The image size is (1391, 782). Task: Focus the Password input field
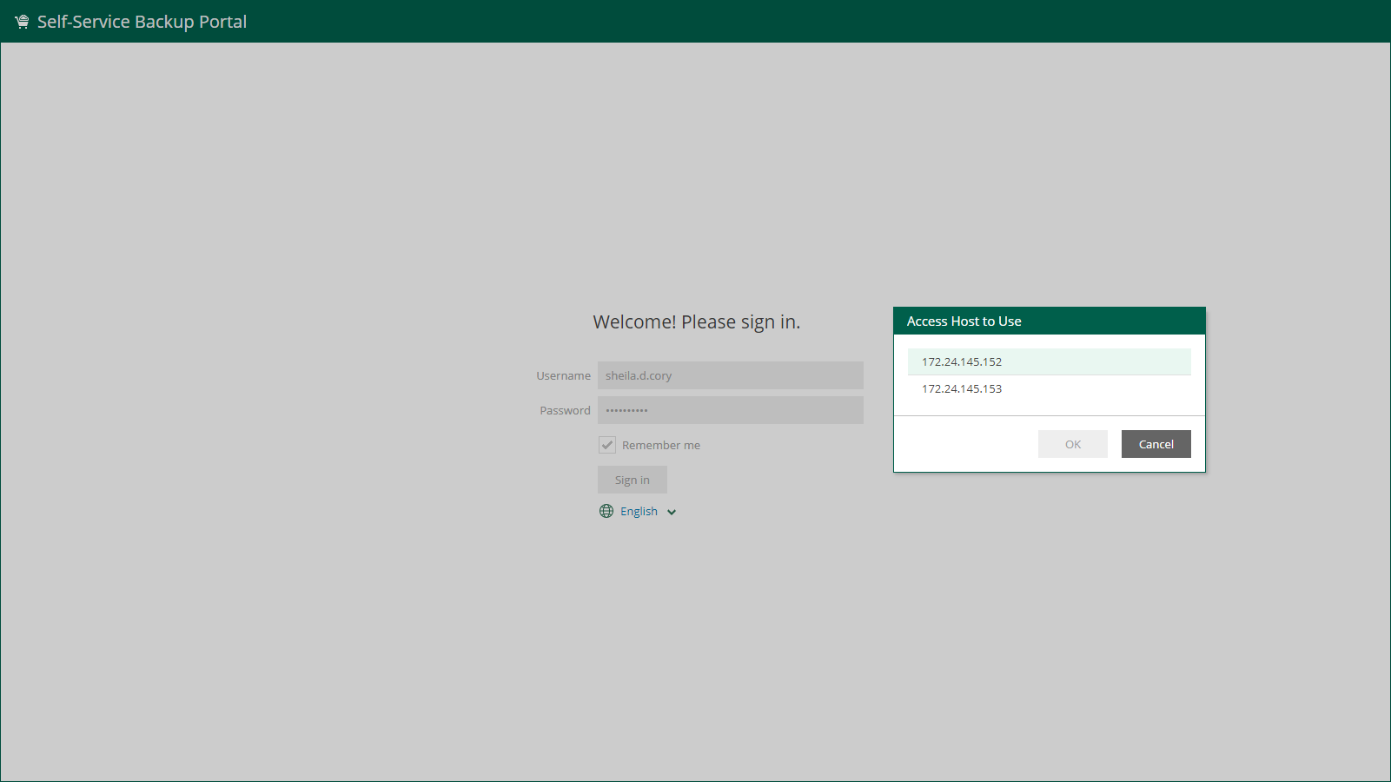pos(731,410)
